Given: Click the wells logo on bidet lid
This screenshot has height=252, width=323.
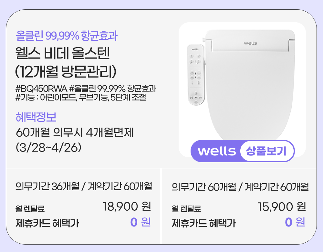Looking at the screenshot, I should (x=250, y=43).
